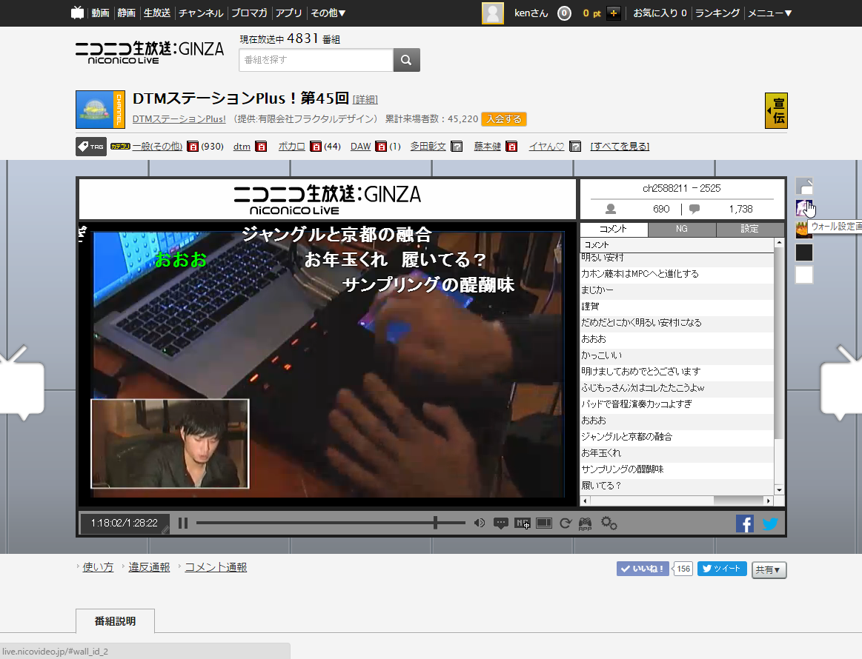This screenshot has width=862, height=659.
Task: Focus the 番組を探す search field
Action: (316, 60)
